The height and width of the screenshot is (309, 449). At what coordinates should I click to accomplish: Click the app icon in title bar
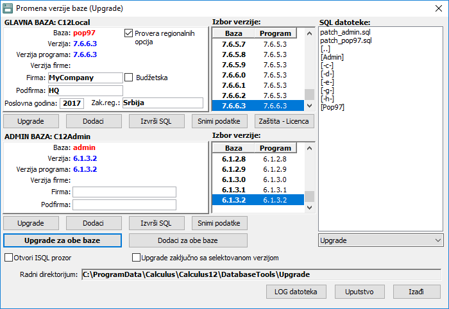(8, 8)
